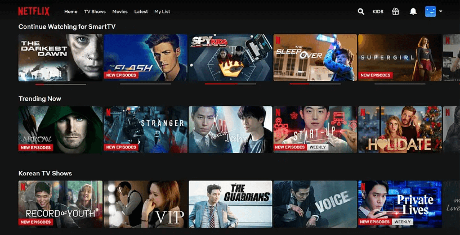The height and width of the screenshot is (235, 460).
Task: Click New Episodes badge on Arrow
Action: click(36, 147)
